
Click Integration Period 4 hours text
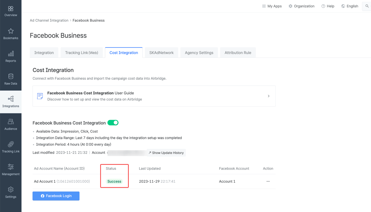74,144
